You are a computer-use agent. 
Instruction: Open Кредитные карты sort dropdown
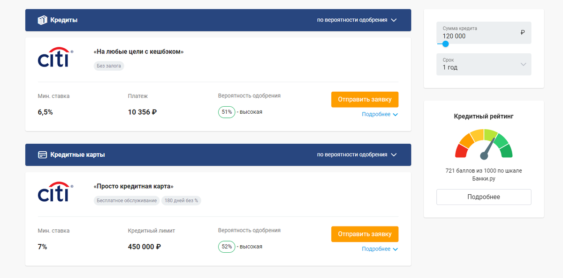[357, 154]
